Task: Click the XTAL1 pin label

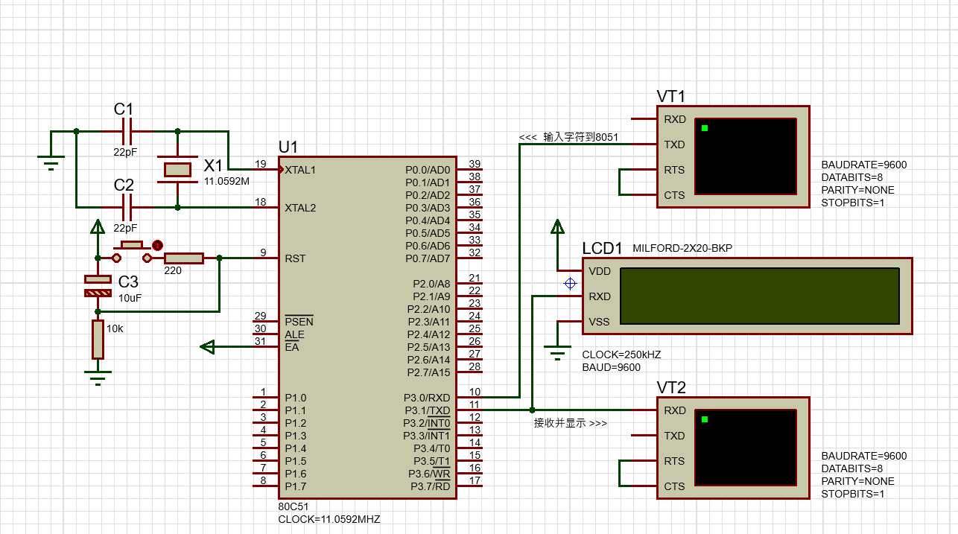Action: (300, 170)
